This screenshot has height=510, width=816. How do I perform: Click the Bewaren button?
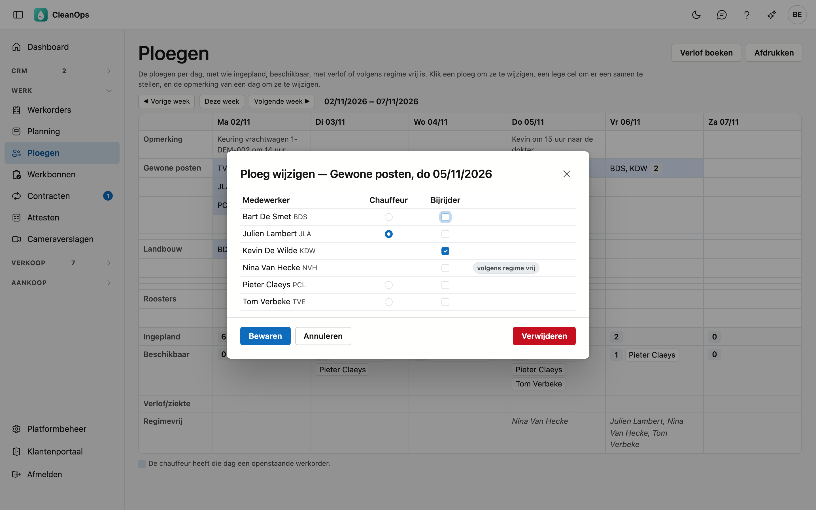coord(265,336)
